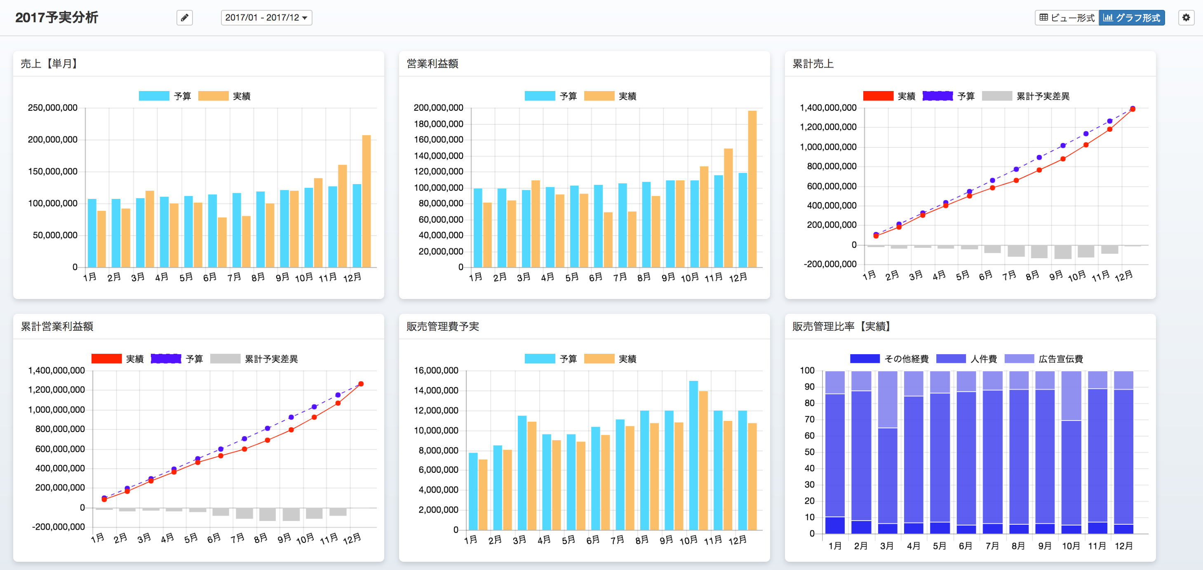
Task: Click その他経費 legend swatch
Action: (865, 359)
